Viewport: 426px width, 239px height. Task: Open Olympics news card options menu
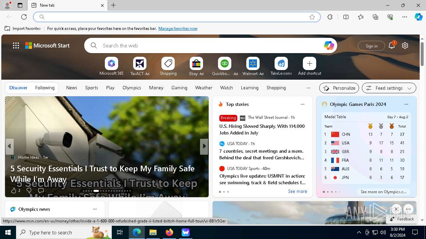(x=95, y=209)
